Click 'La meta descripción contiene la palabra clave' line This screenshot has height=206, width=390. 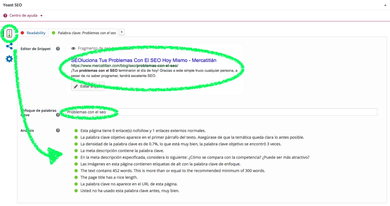click(x=122, y=151)
